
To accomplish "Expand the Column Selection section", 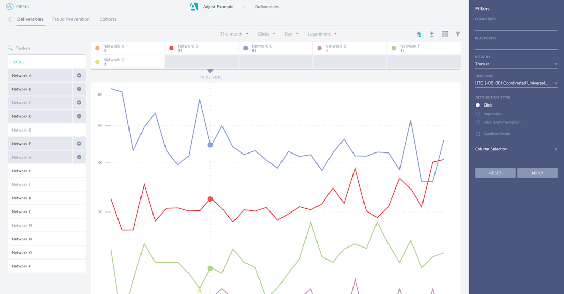I will coord(516,149).
